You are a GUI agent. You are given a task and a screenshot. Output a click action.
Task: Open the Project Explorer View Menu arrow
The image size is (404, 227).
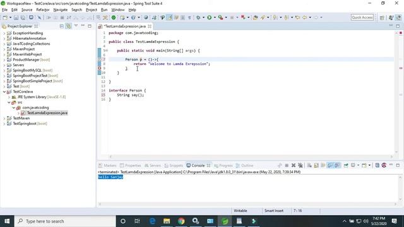point(76,26)
